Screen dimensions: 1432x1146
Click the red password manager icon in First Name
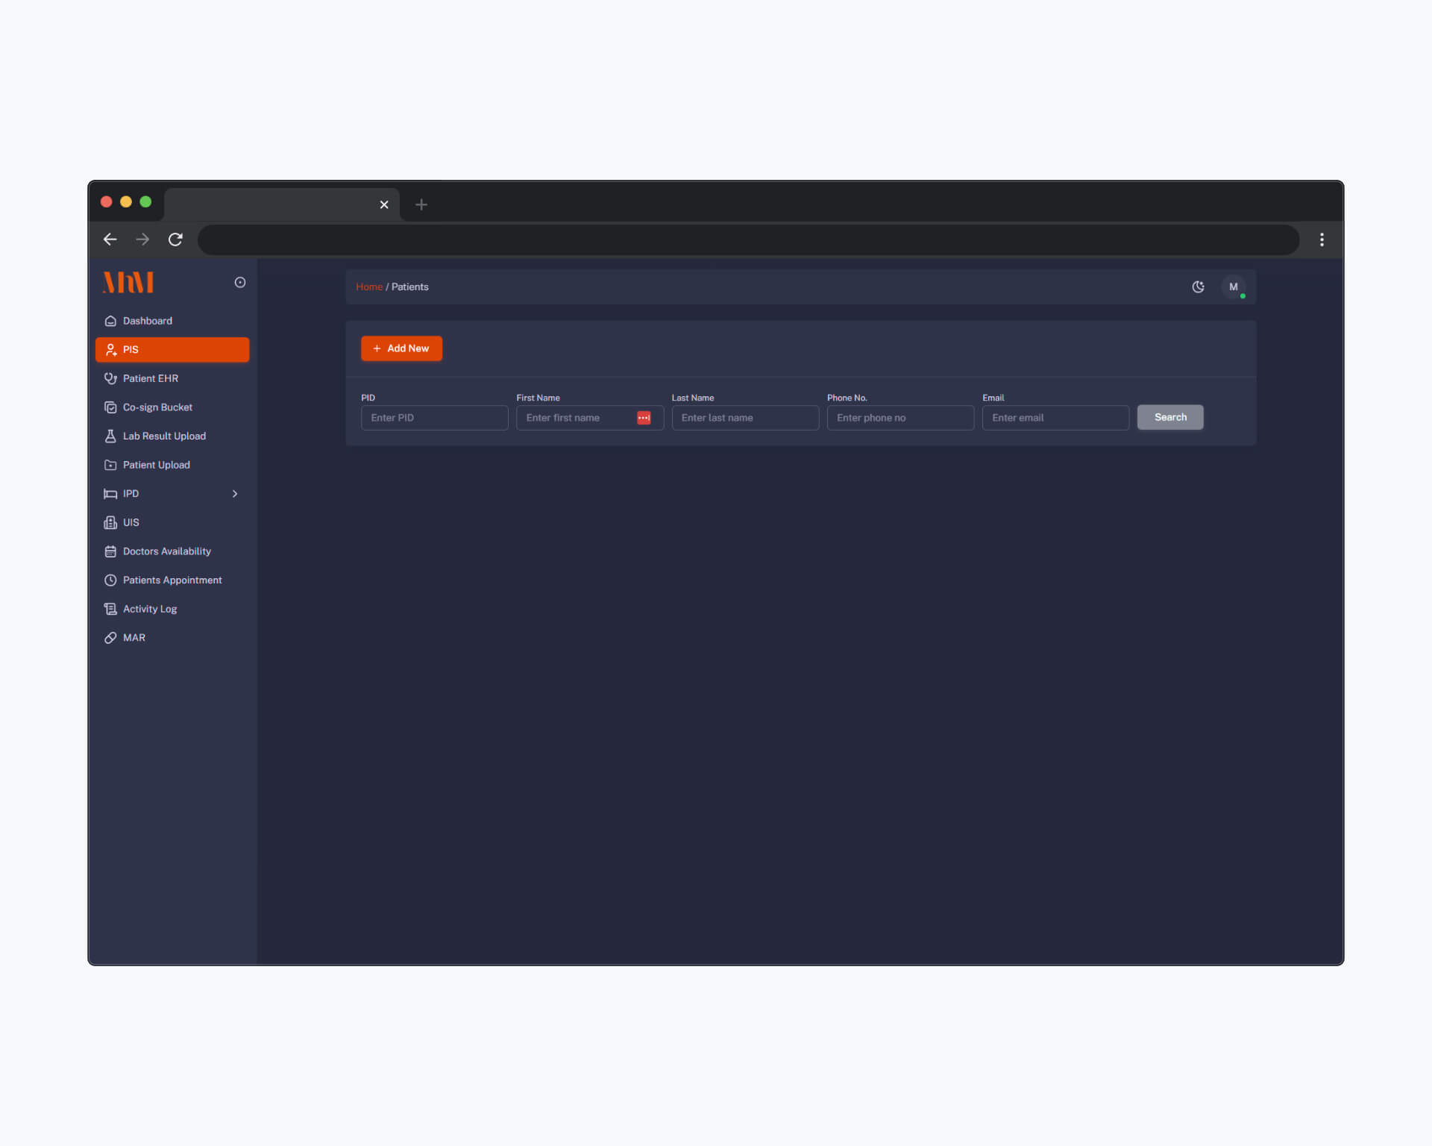pyautogui.click(x=644, y=418)
